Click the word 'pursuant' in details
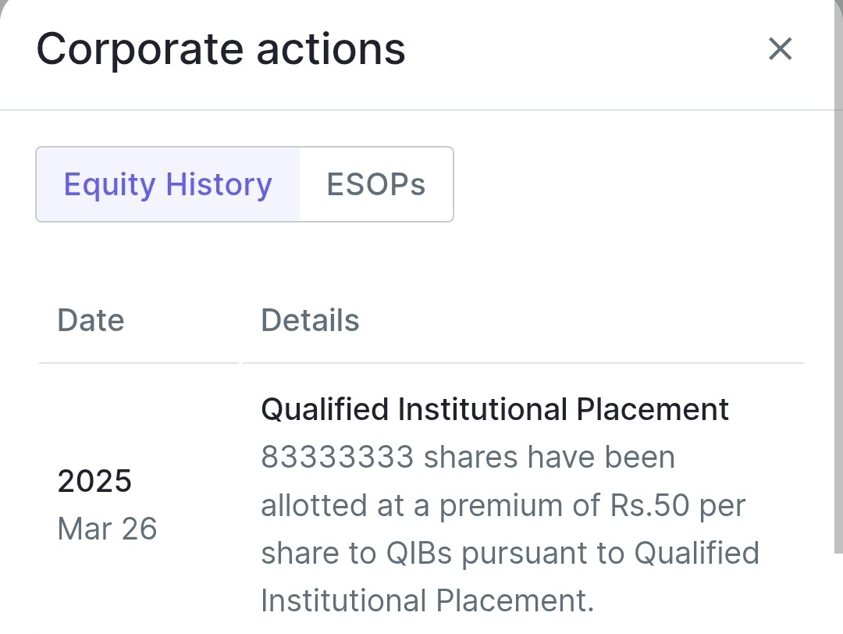Image resolution: width=843 pixels, height=634 pixels. (x=542, y=554)
